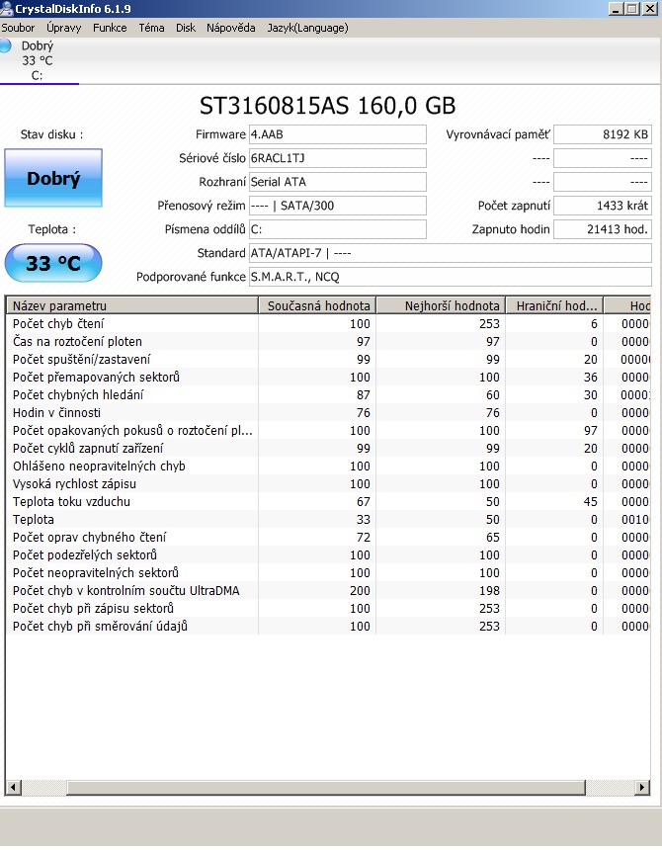Maximize the CrystalDiskInfo window
Screen dimensions: 662x850
[x=631, y=9]
